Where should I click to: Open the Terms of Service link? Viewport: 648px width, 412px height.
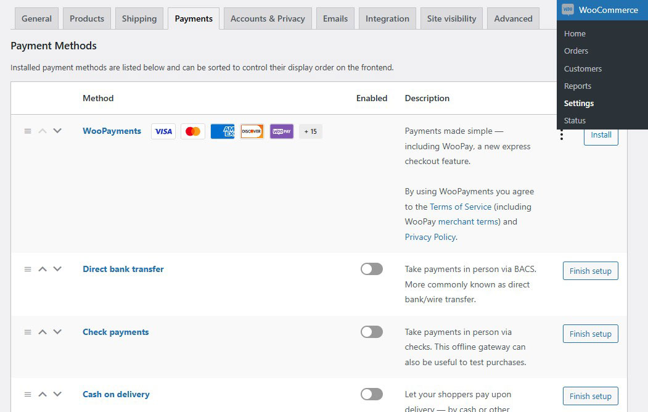point(461,207)
